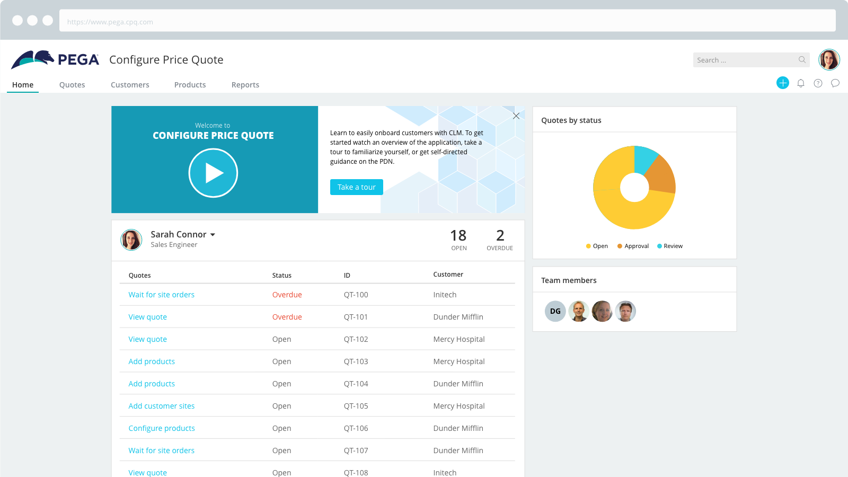Open Add products link for QT-103

point(152,361)
